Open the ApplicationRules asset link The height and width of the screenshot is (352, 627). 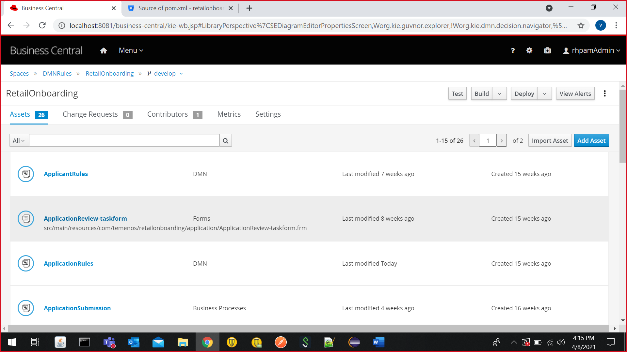tap(69, 263)
